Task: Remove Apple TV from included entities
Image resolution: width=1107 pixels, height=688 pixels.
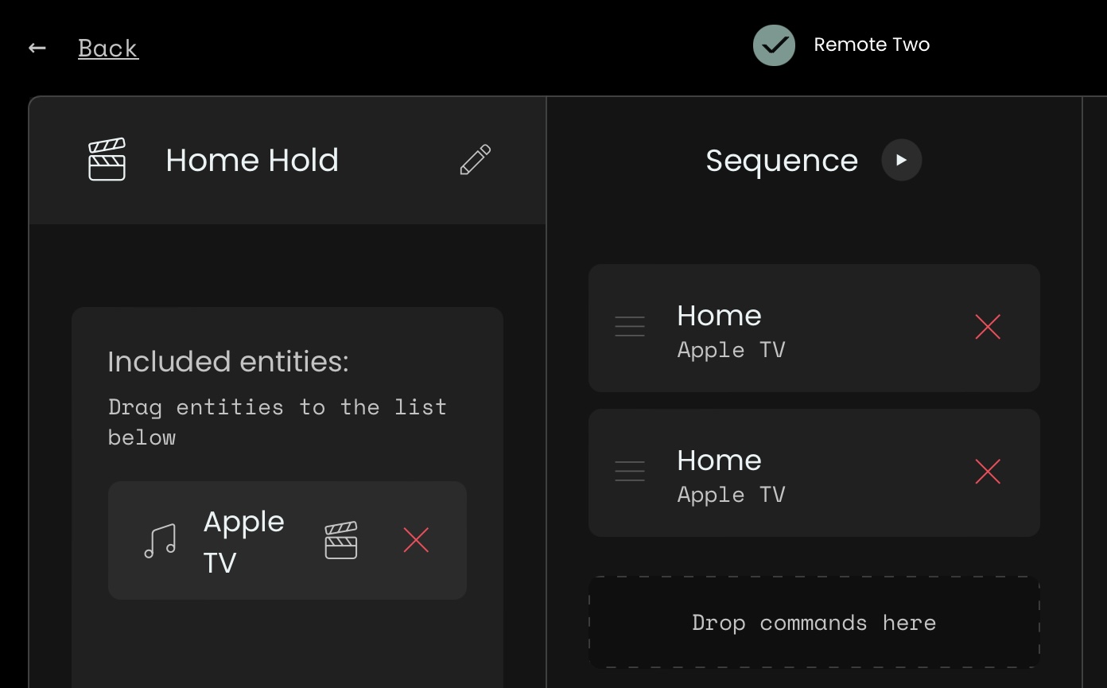Action: (x=416, y=541)
